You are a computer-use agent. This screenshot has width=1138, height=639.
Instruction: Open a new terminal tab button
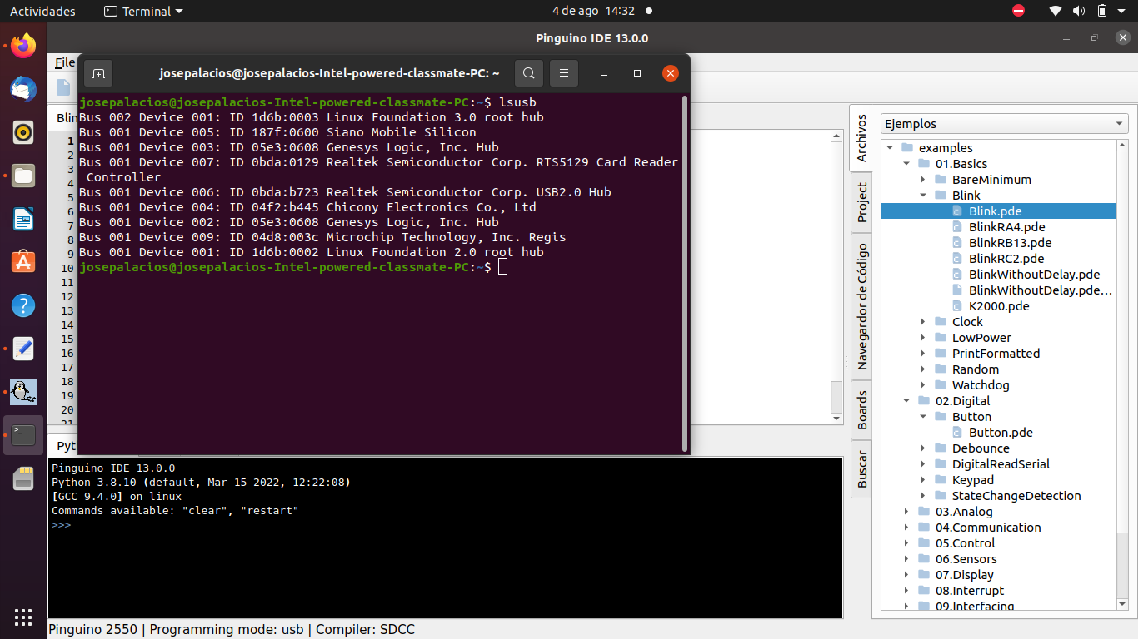click(x=98, y=73)
